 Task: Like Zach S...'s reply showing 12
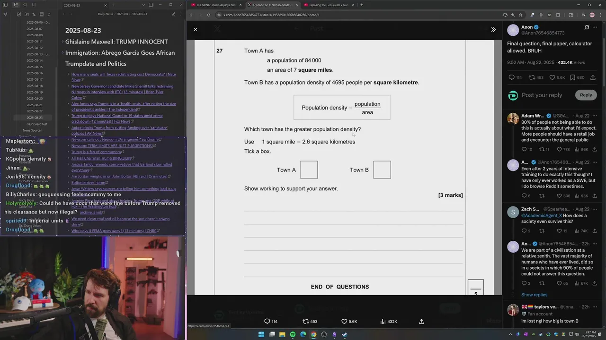click(x=562, y=231)
